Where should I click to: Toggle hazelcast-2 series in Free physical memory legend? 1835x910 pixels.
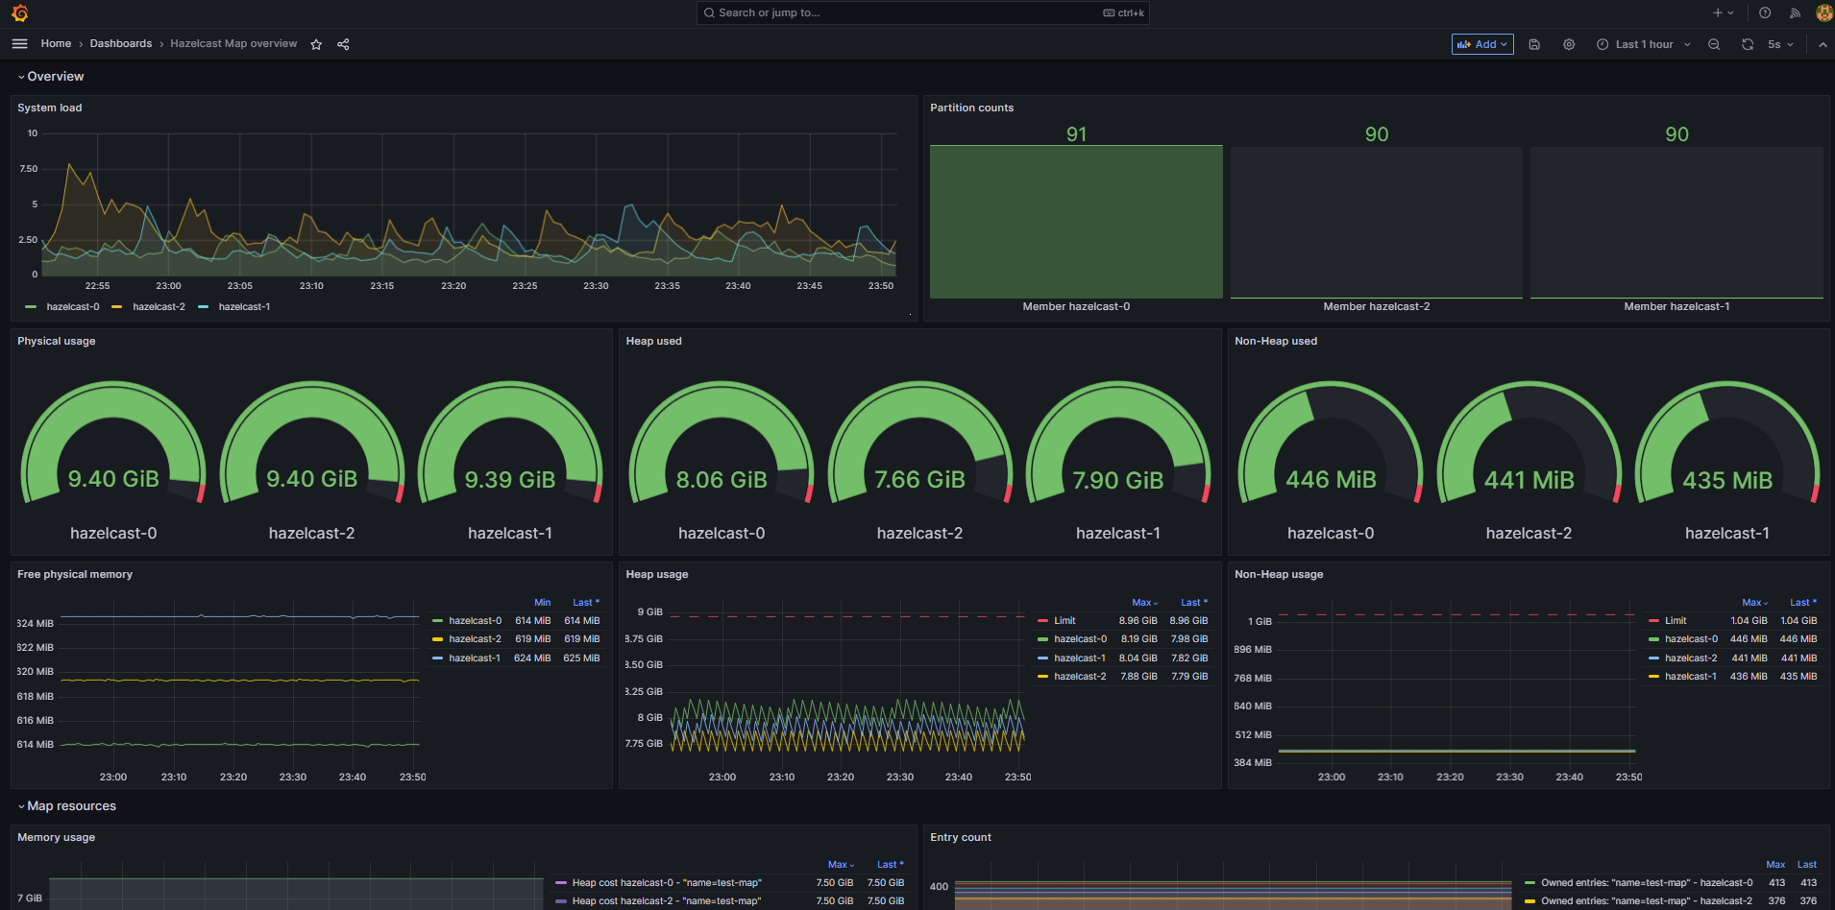(x=475, y=639)
